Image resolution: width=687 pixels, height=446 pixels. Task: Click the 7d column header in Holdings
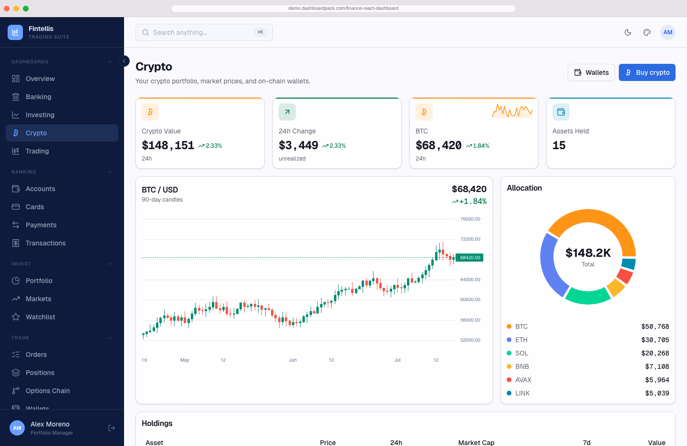[x=587, y=443]
